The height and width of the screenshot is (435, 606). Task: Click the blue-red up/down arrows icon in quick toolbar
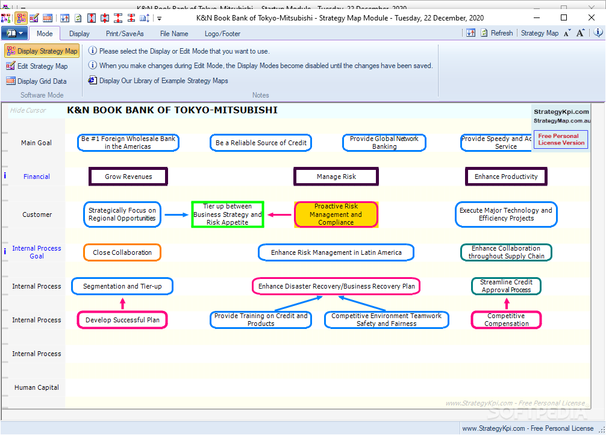pos(65,18)
